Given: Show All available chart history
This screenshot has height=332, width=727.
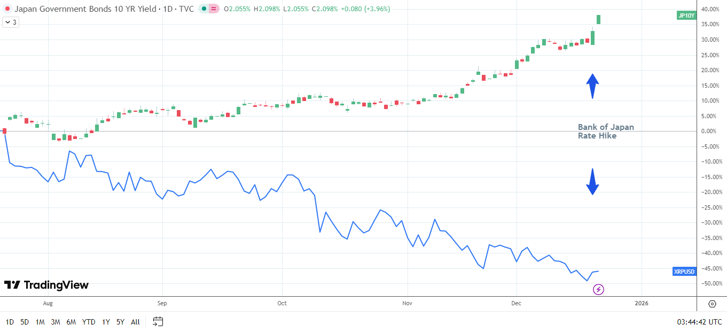Looking at the screenshot, I should coord(135,322).
